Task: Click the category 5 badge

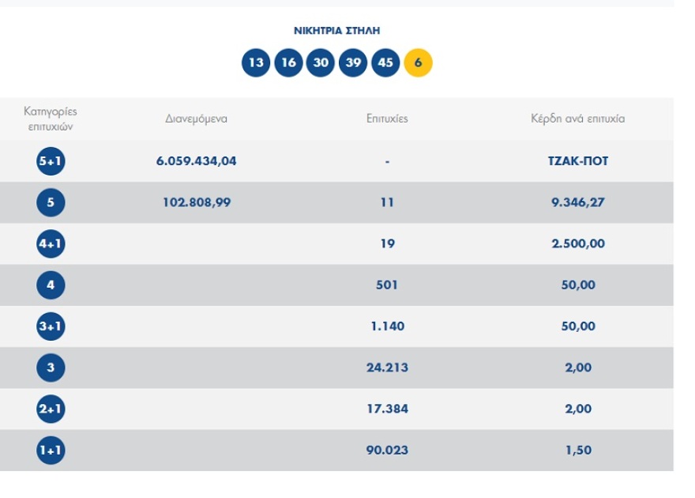Action: [x=51, y=203]
